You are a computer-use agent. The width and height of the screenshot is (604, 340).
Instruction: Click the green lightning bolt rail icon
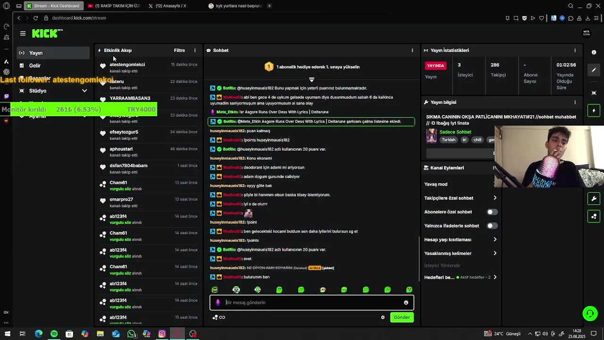pyautogui.click(x=594, y=110)
